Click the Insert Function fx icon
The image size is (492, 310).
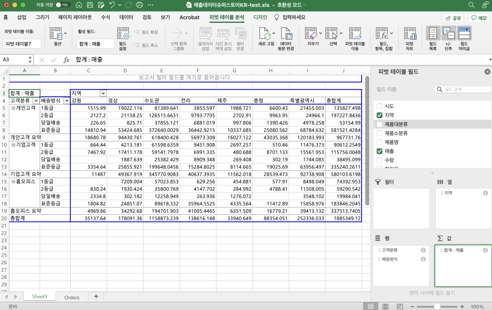pyautogui.click(x=66, y=60)
